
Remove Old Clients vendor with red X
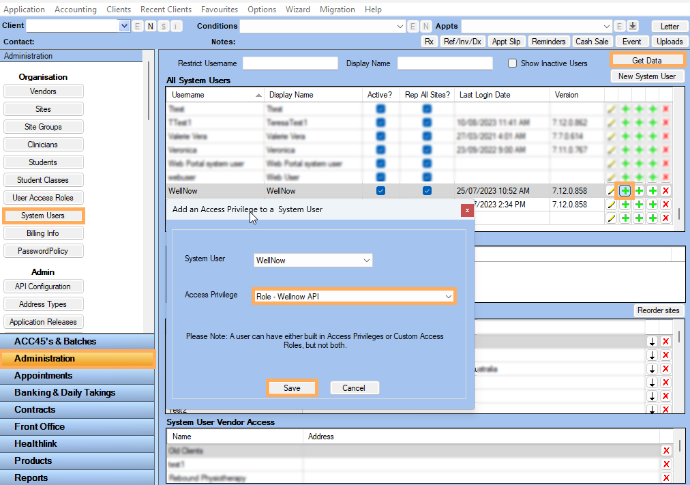click(x=665, y=451)
